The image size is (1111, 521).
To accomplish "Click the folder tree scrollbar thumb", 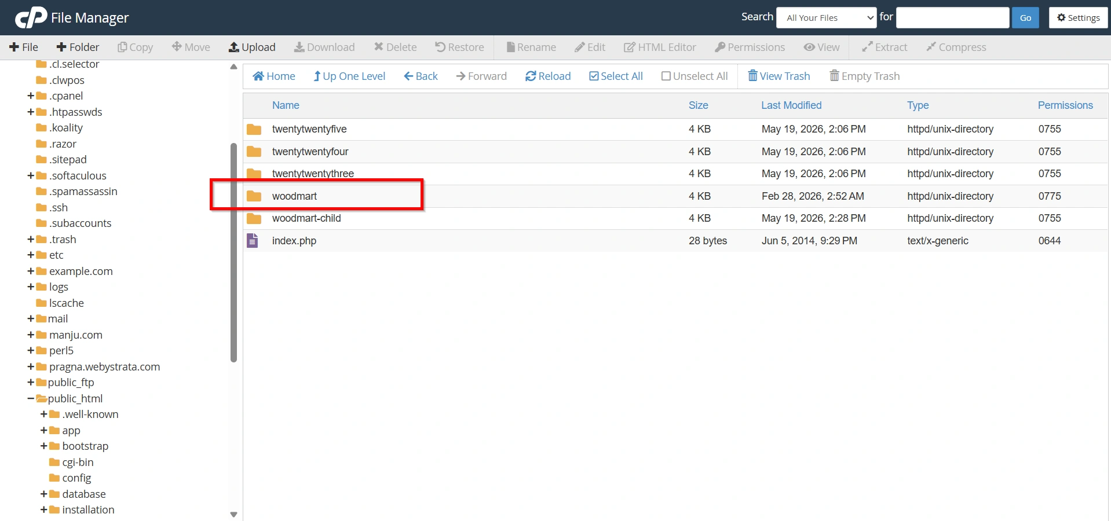I will point(233,252).
